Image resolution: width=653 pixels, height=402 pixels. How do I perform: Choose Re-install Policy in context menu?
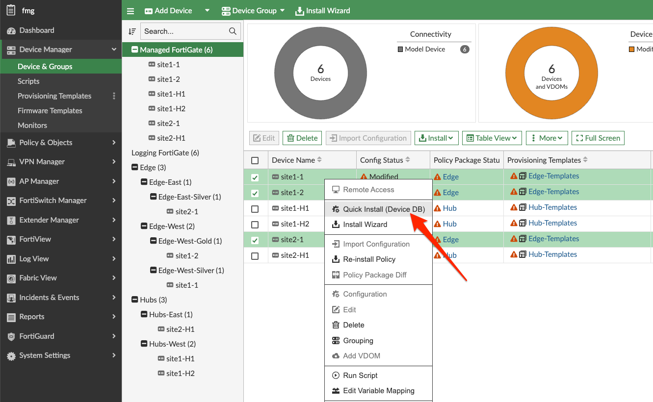click(378, 259)
